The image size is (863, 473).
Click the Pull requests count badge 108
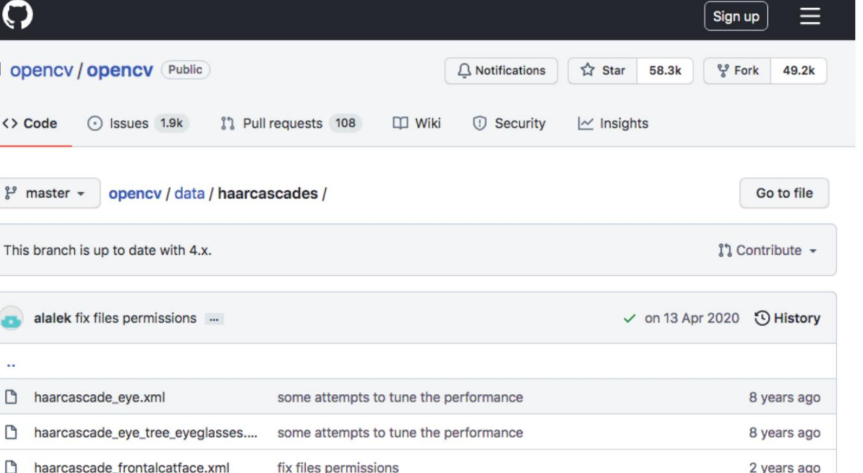pyautogui.click(x=345, y=124)
